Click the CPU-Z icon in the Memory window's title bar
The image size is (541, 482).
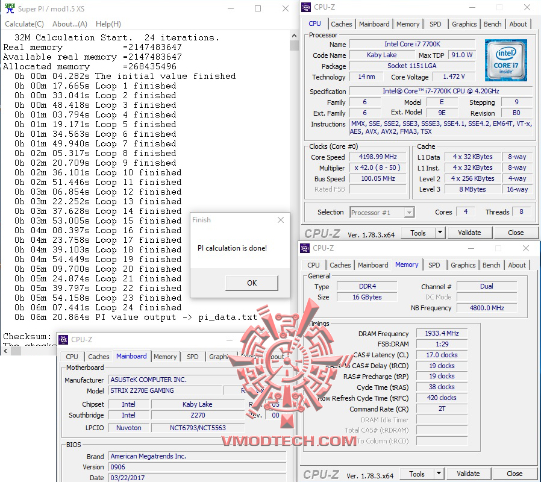pos(305,248)
